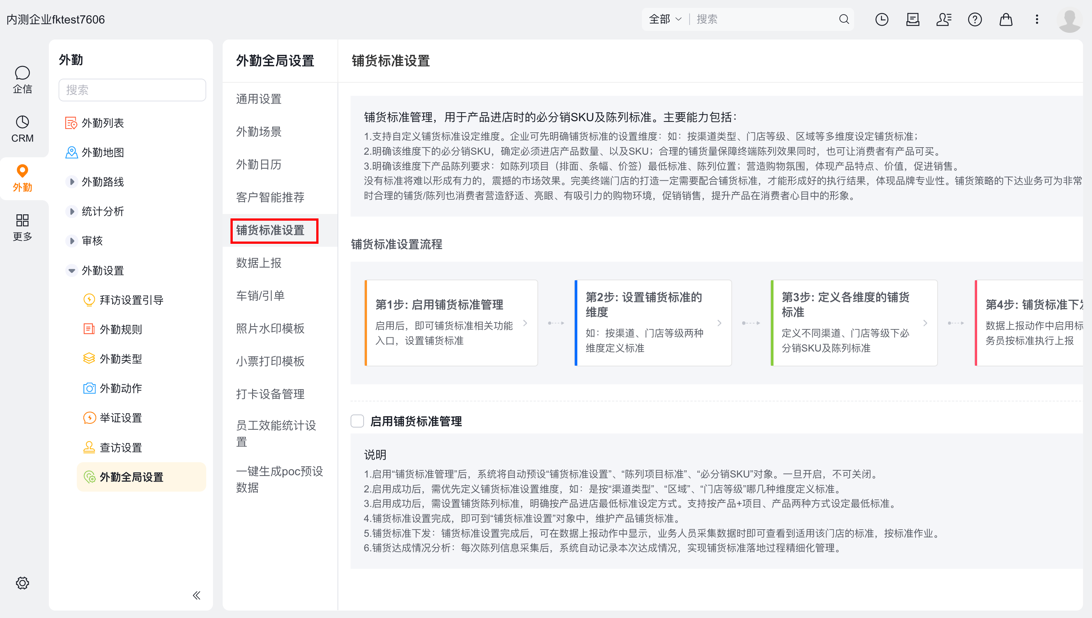
Task: Click the 外勤 sidebar search field
Action: pos(132,90)
